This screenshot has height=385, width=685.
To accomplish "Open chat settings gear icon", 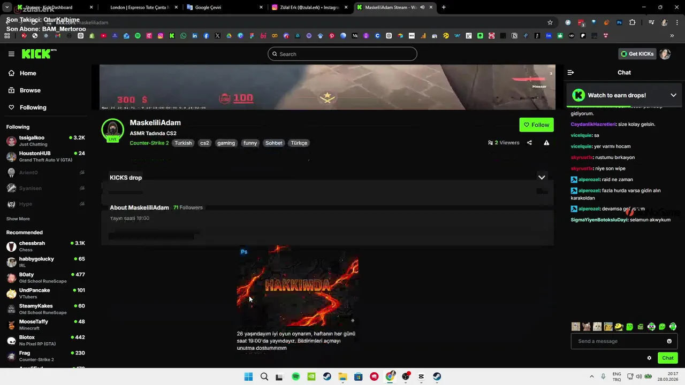I will tap(649, 358).
